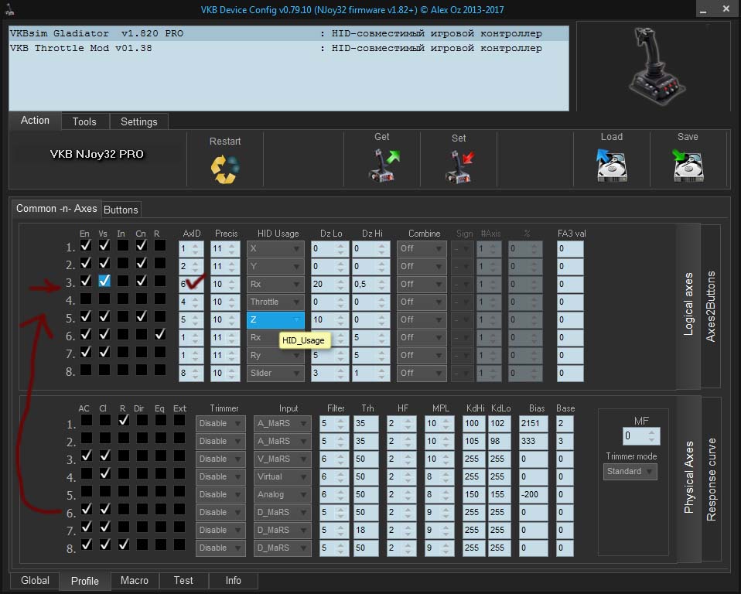Toggle R checkbox for physical axis 1

coord(123,420)
